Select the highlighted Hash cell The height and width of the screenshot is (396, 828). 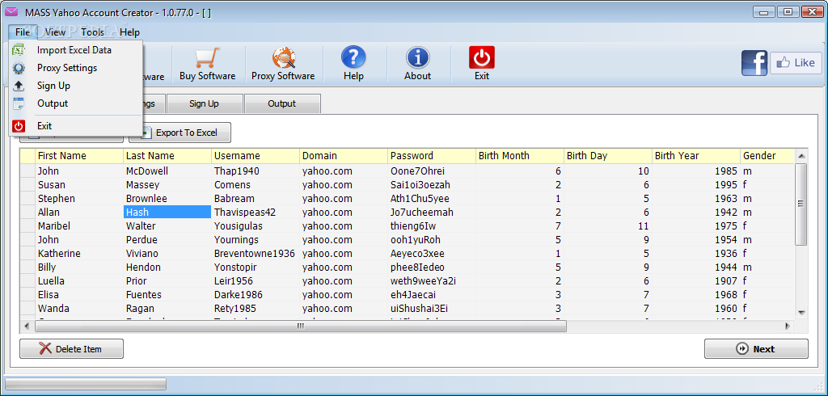pos(167,213)
